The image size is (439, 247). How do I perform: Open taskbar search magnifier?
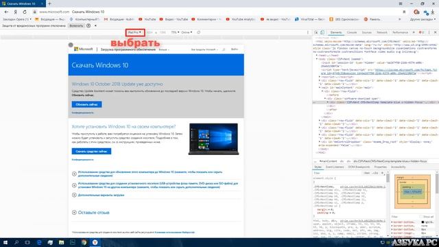point(16,242)
